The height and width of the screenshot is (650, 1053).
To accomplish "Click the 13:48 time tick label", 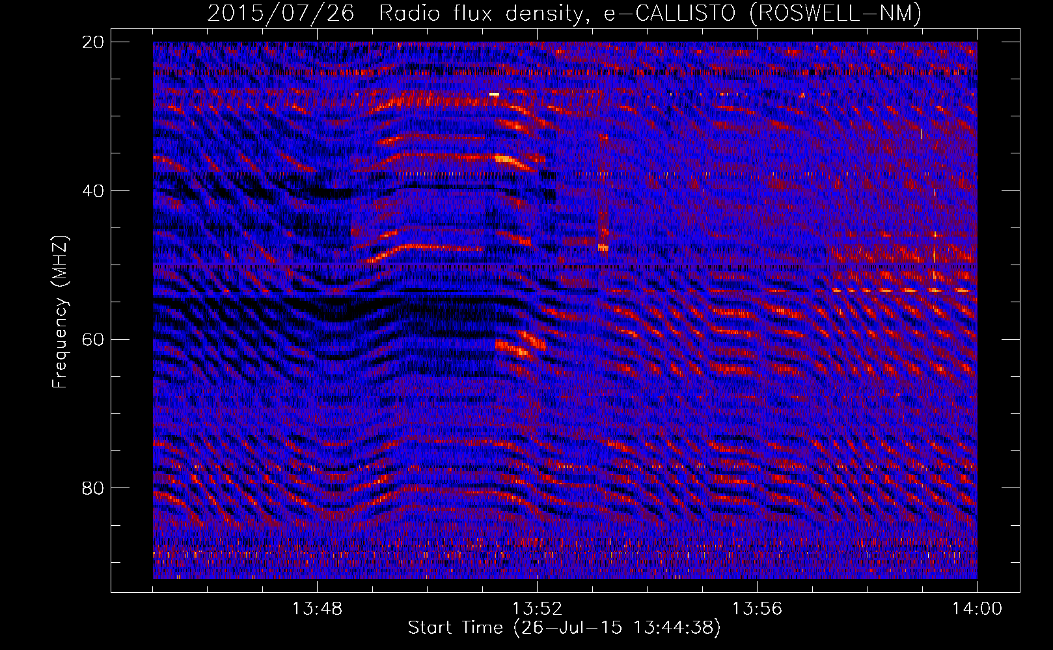I will click(317, 609).
